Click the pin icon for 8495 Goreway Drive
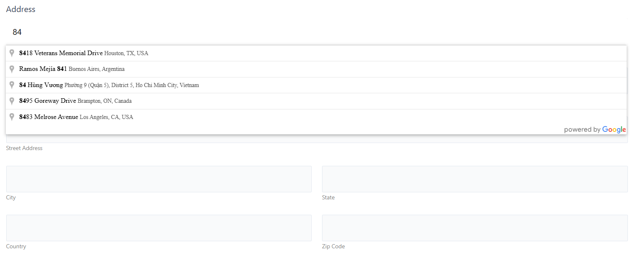 [12, 101]
